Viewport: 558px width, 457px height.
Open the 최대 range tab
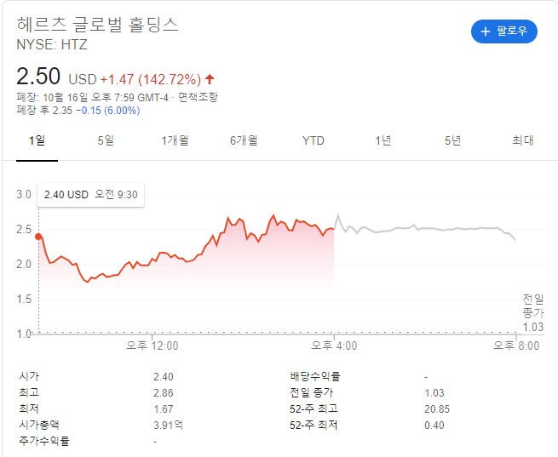tap(522, 140)
